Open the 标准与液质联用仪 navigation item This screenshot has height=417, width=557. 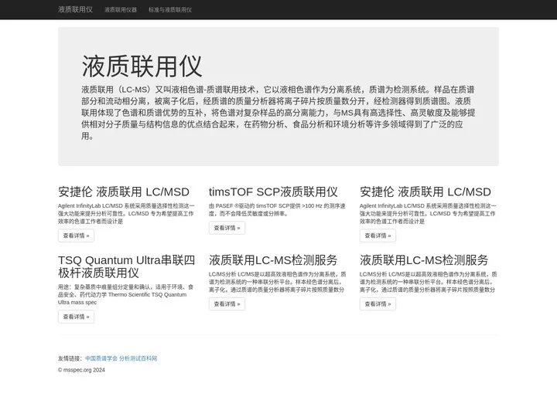[170, 10]
